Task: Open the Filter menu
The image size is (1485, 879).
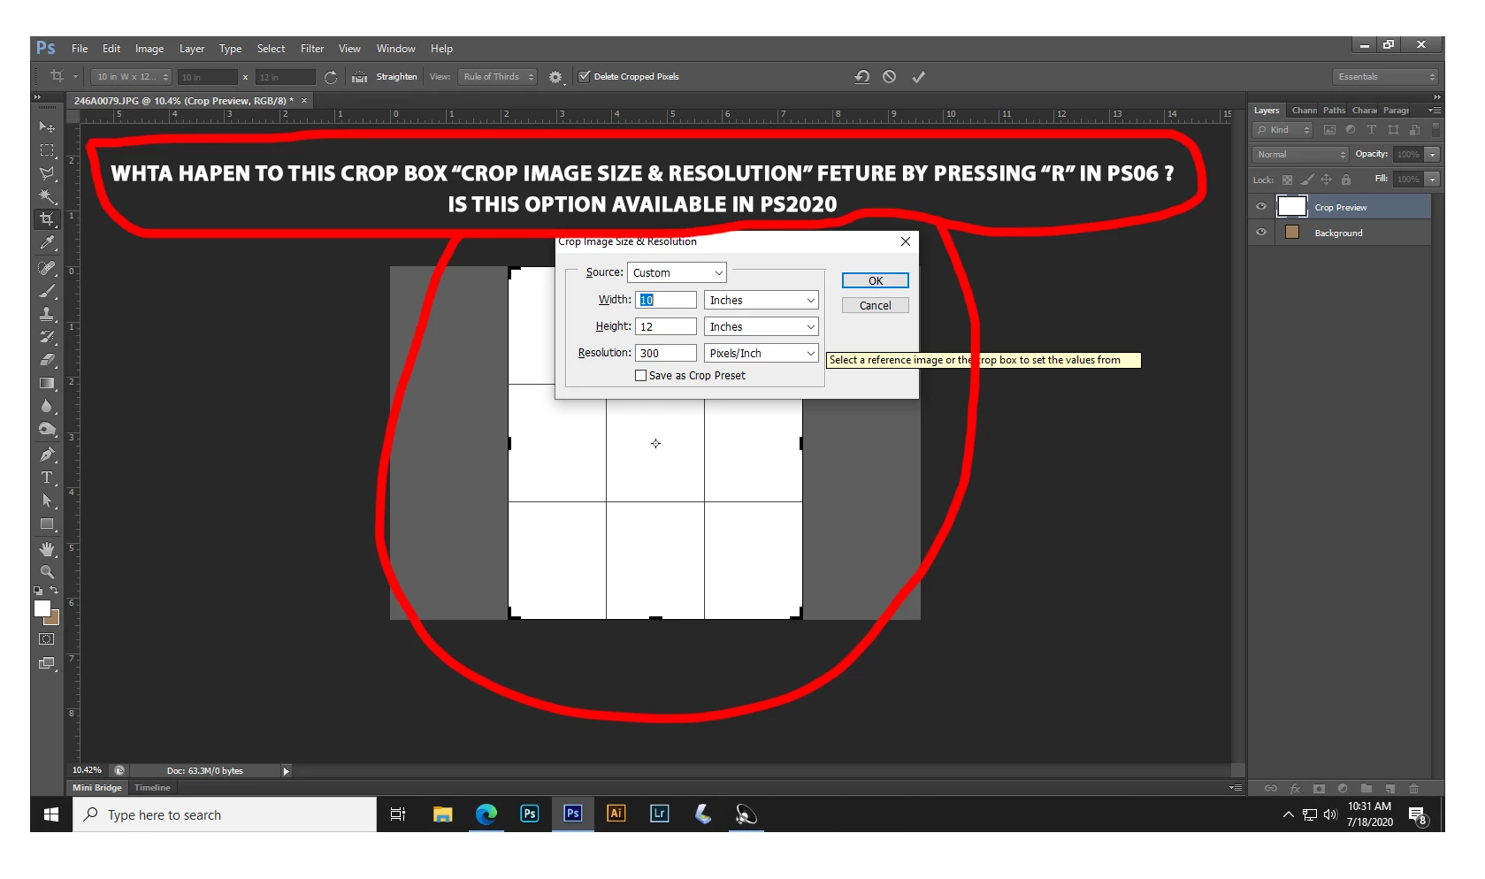Action: [x=312, y=49]
